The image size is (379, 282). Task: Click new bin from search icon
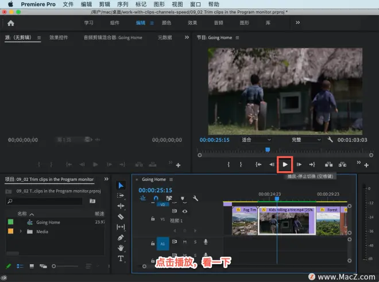pyautogui.click(x=92, y=201)
